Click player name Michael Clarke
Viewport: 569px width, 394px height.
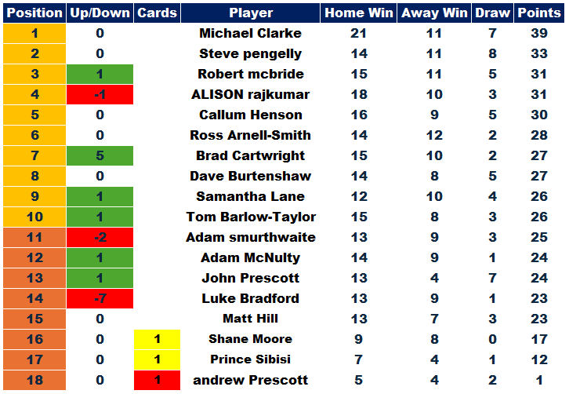point(250,34)
